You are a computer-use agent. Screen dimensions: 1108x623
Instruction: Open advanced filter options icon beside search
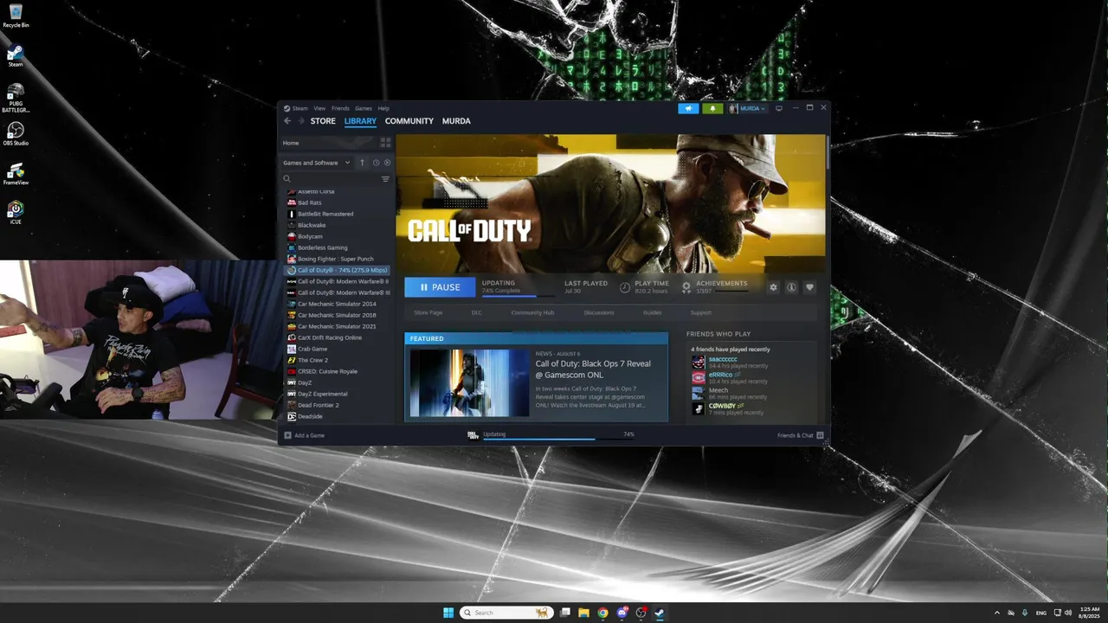pos(386,179)
